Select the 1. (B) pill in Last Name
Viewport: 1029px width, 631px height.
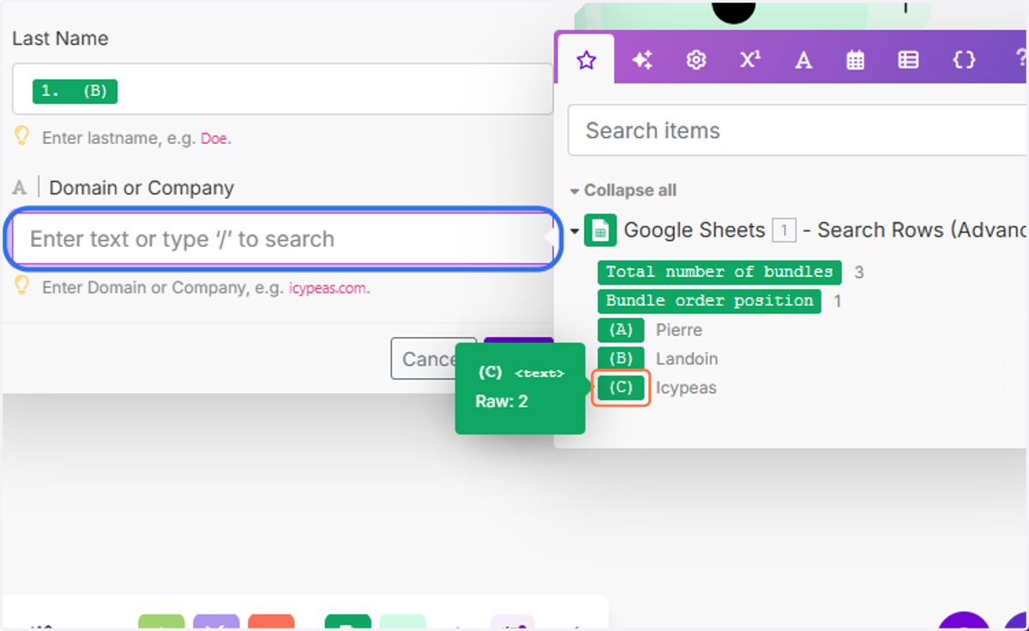point(75,91)
